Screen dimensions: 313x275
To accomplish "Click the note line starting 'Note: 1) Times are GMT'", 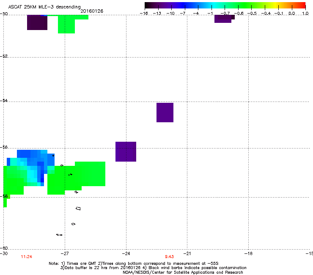I will click(x=134, y=264).
